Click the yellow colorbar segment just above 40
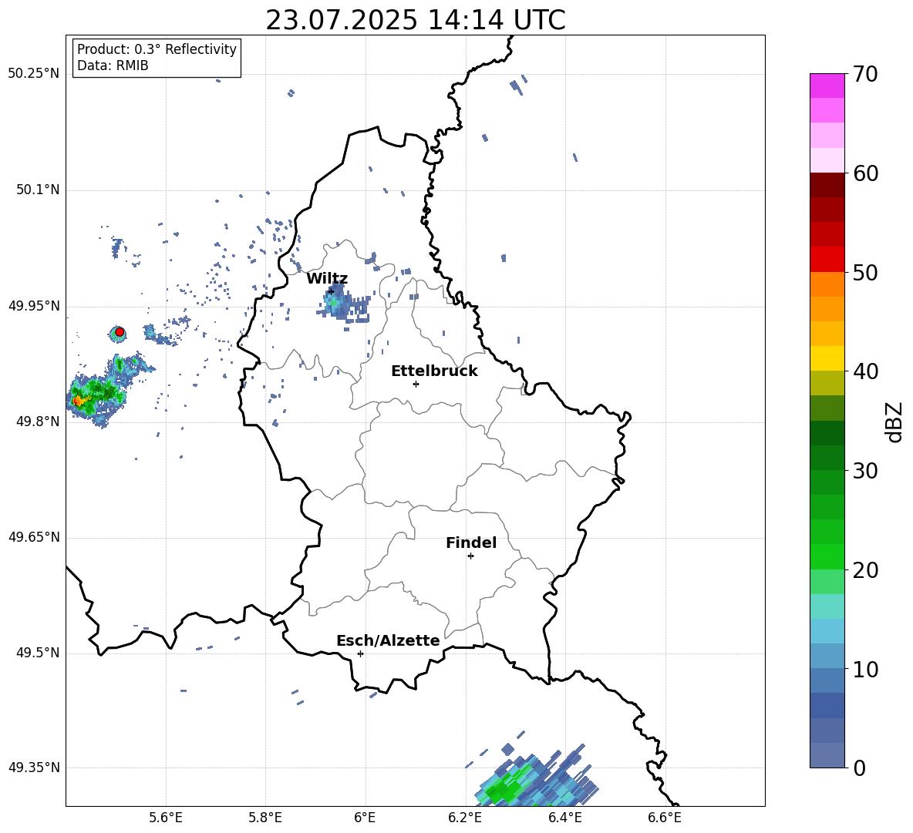This screenshot has height=833, width=913. pyautogui.click(x=827, y=358)
